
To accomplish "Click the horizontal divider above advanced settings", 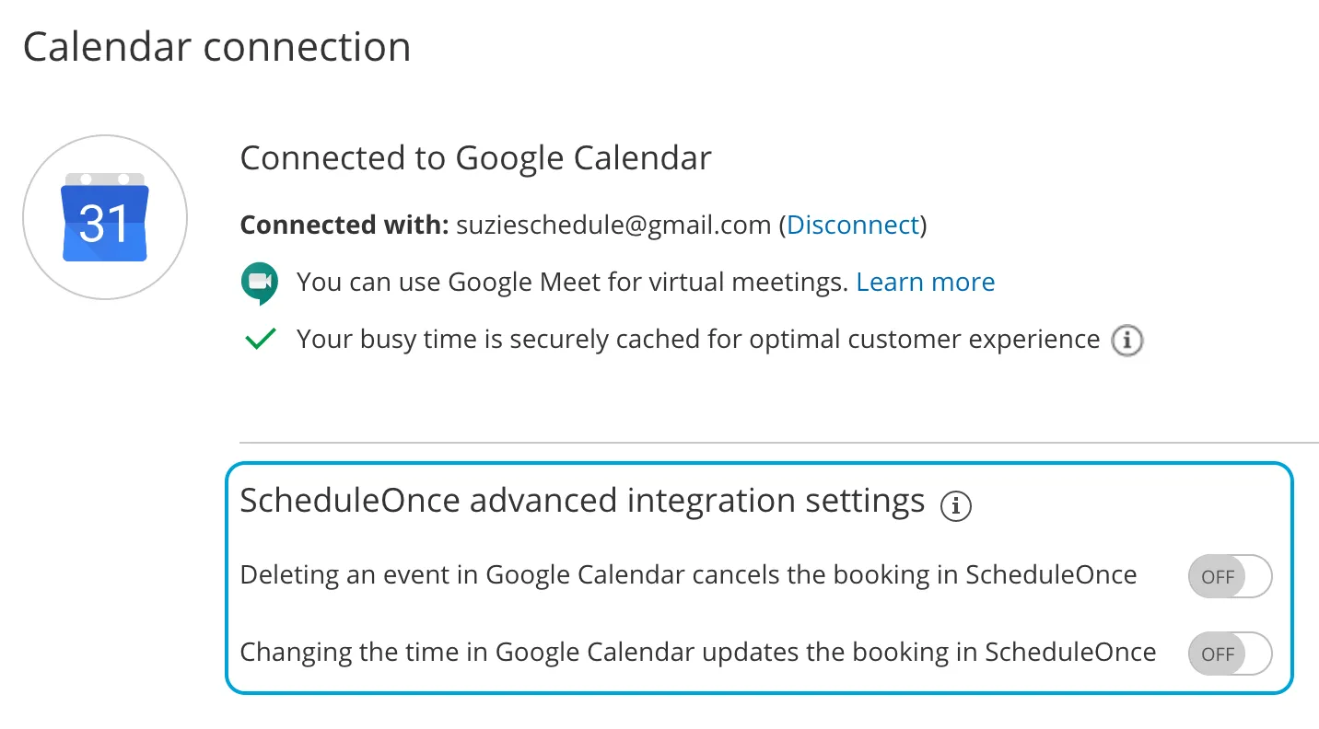I will (779, 443).
